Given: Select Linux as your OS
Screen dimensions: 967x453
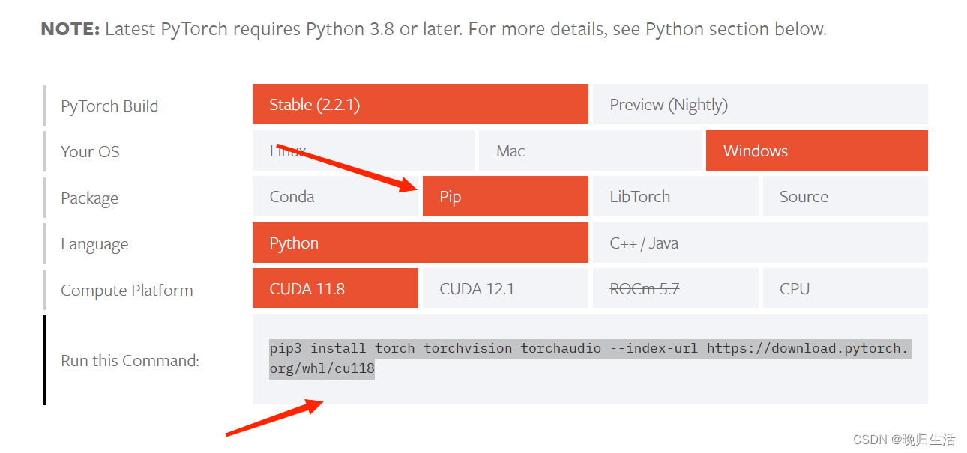Looking at the screenshot, I should pyautogui.click(x=364, y=151).
